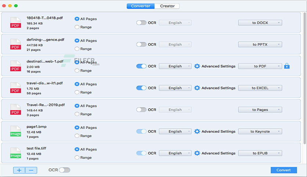Click the PDF icon for travel-dis...w-it1.pdf
Viewport: 307px width, 177px height.
(16, 88)
